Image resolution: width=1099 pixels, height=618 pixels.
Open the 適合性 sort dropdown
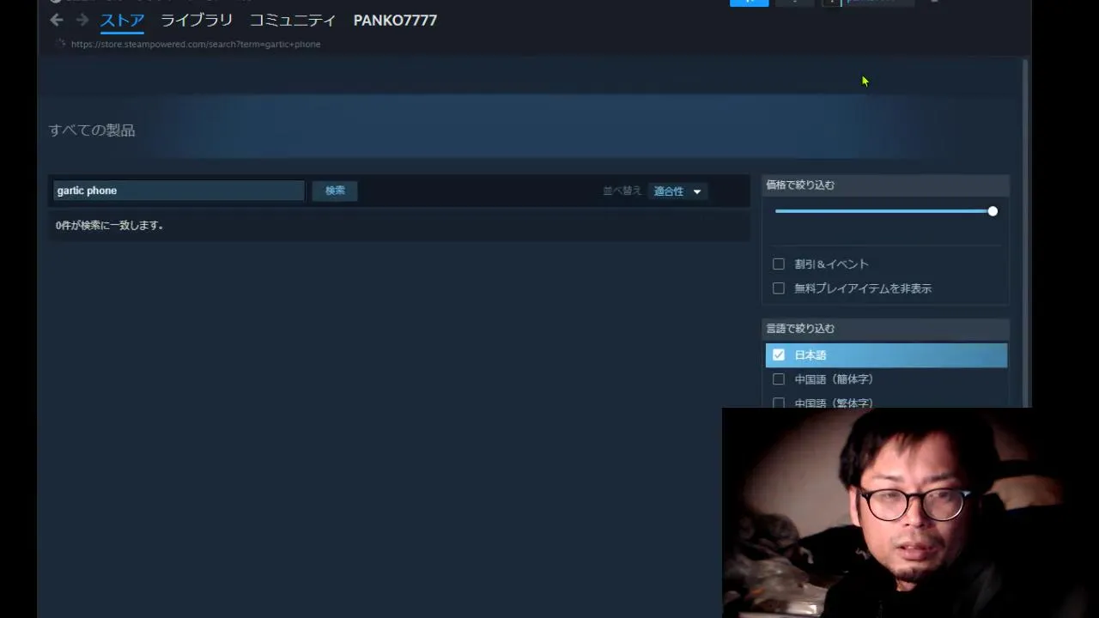(x=677, y=191)
